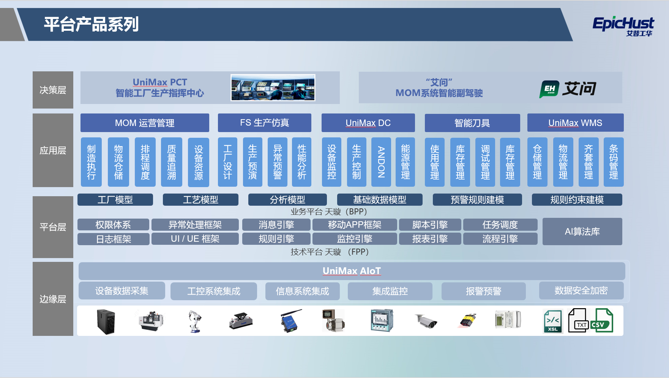The height and width of the screenshot is (378, 669).
Task: Click the 移动APP框架 box
Action: coord(355,225)
